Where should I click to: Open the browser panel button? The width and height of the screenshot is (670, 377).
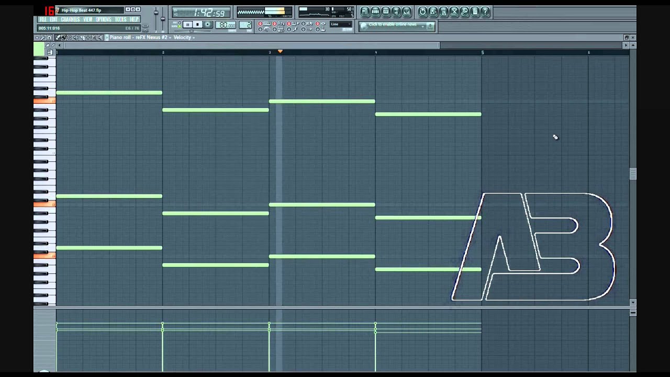[x=396, y=12]
